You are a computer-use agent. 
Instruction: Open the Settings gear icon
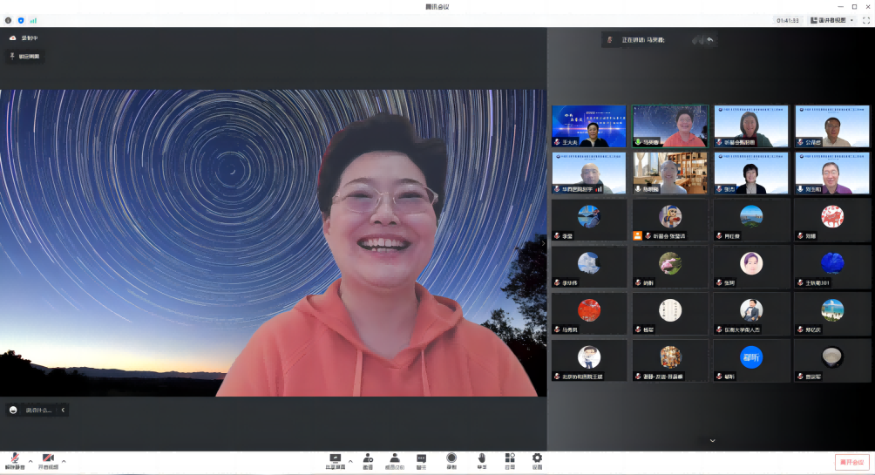pos(537,459)
